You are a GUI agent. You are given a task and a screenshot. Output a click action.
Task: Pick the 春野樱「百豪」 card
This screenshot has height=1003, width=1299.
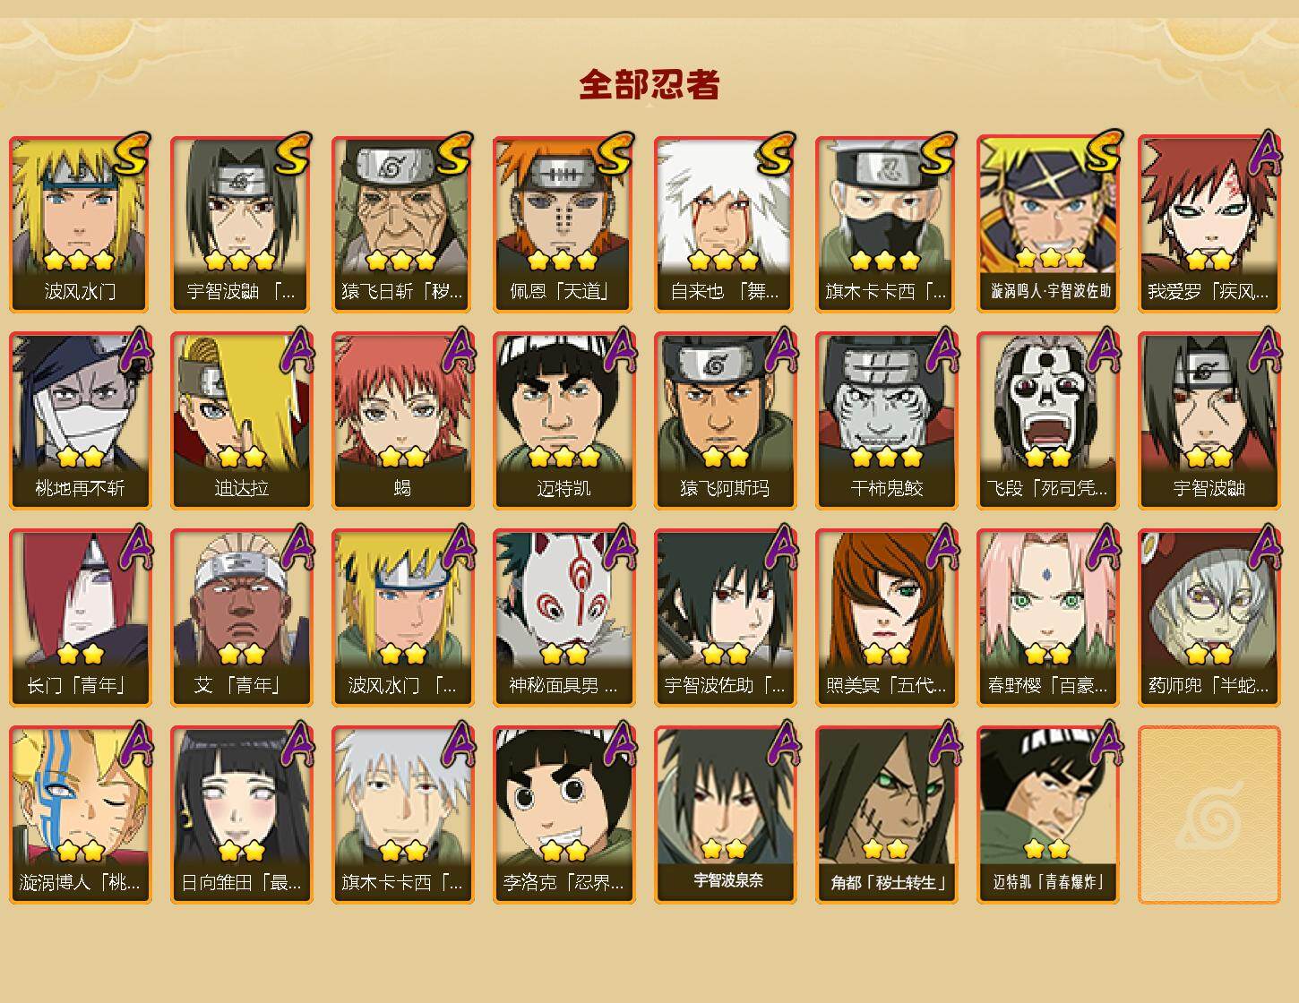(x=1047, y=618)
